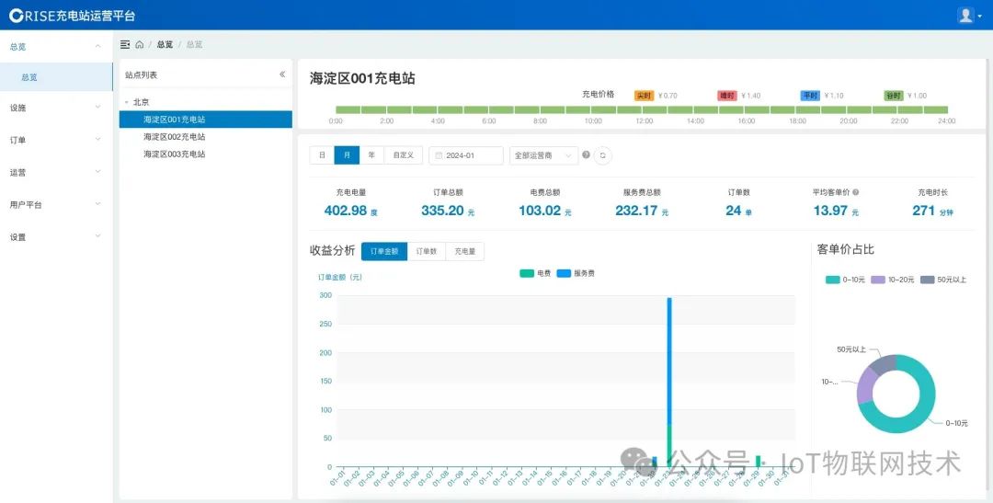Click the bold 总览 breadcrumb link
993x503 pixels.
(x=165, y=44)
